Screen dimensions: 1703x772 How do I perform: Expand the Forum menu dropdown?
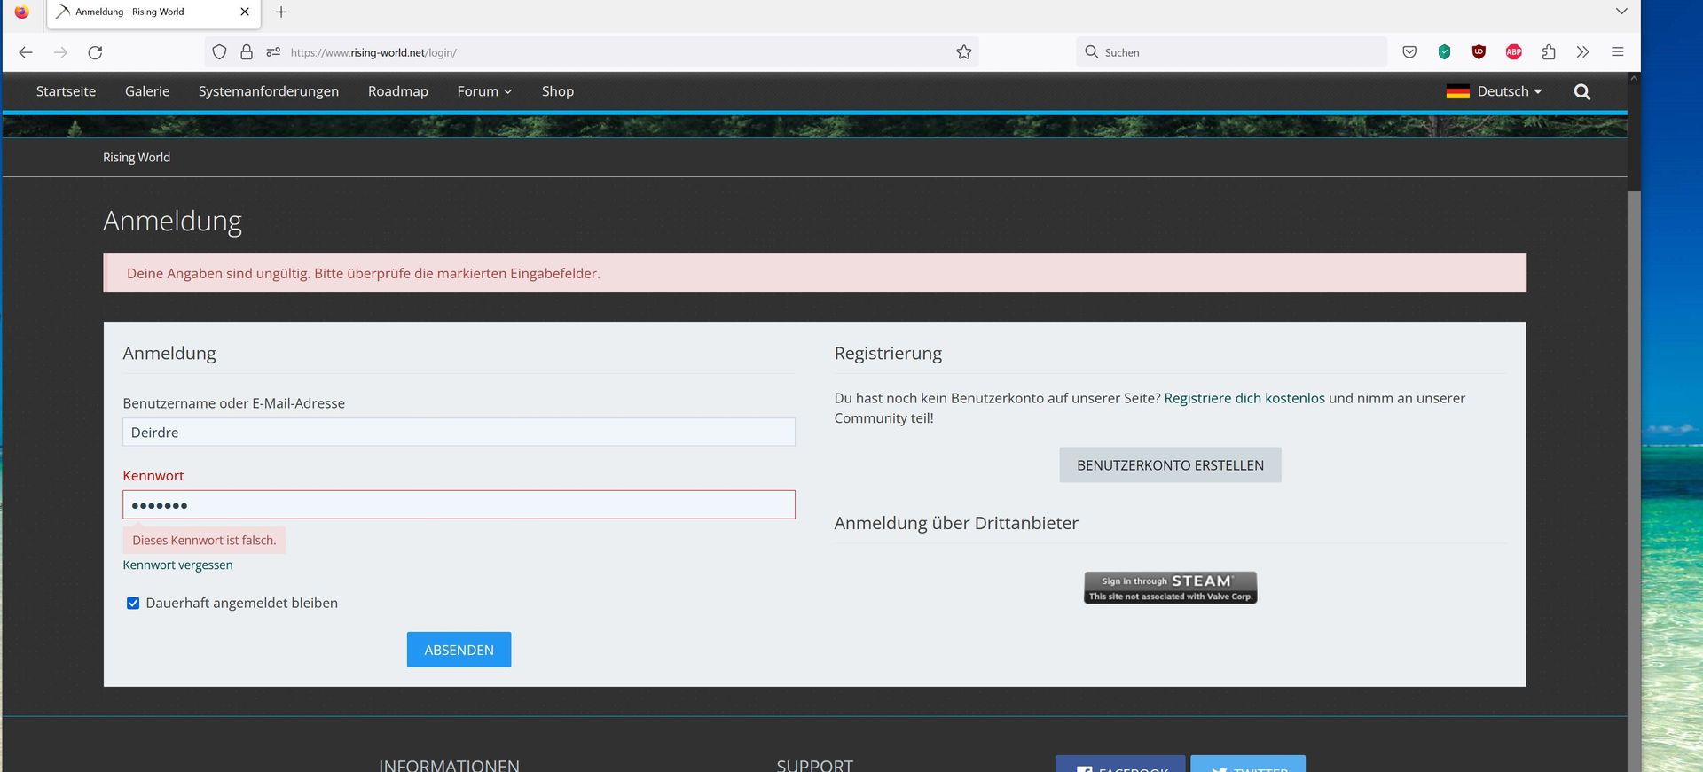[484, 91]
